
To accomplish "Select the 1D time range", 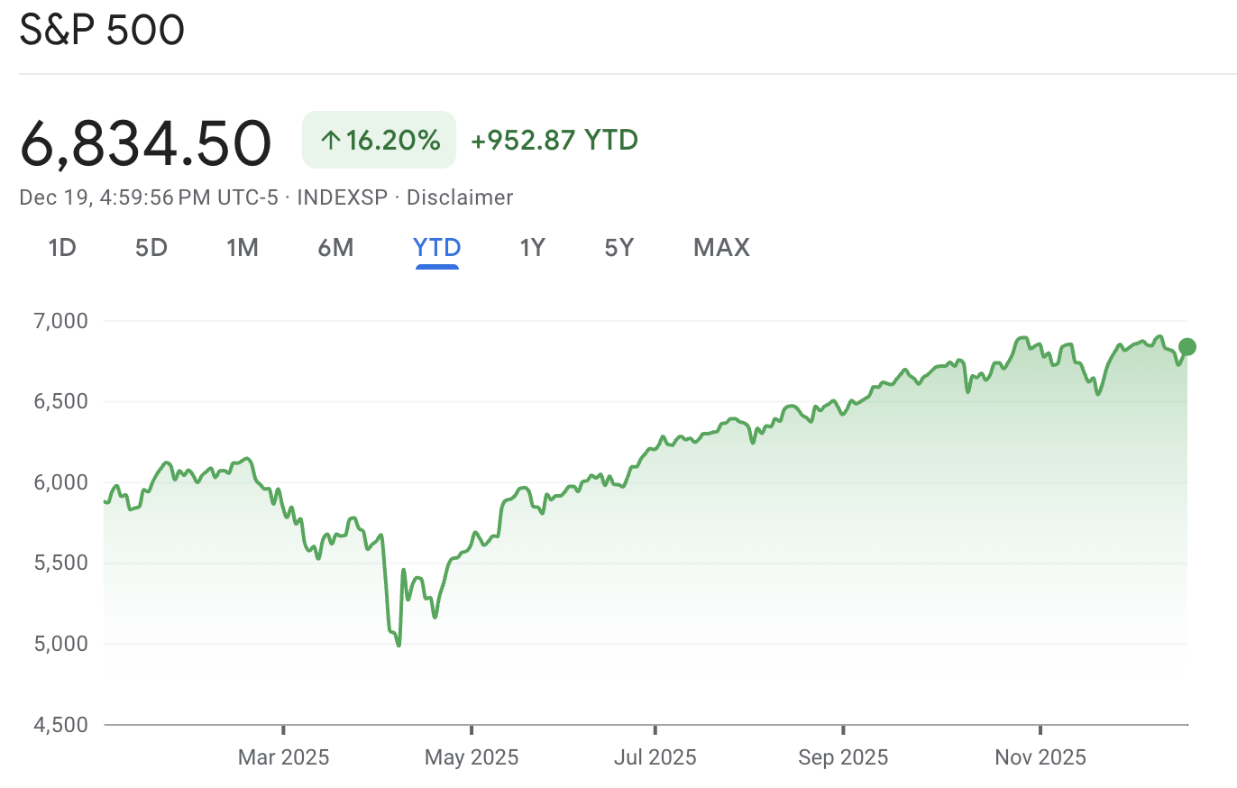I will [x=62, y=247].
